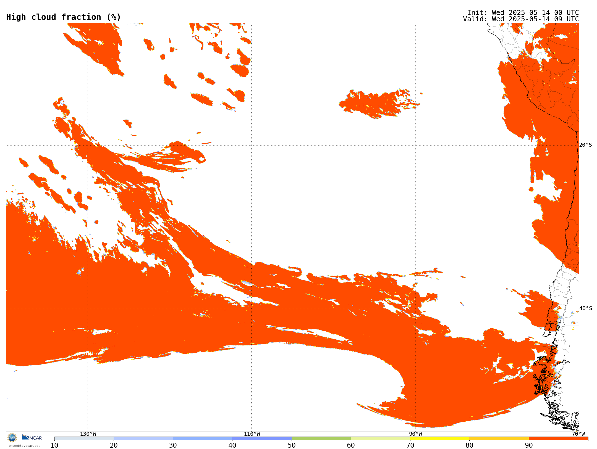Click the 10–20 gray colorbar segment
This screenshot has width=597, height=449.
(x=84, y=439)
